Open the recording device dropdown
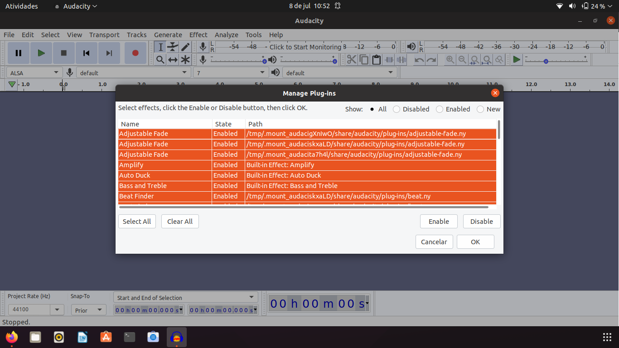This screenshot has width=619, height=348. (x=133, y=72)
